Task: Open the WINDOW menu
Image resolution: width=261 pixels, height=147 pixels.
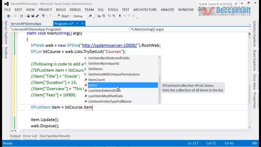Action: [186, 10]
